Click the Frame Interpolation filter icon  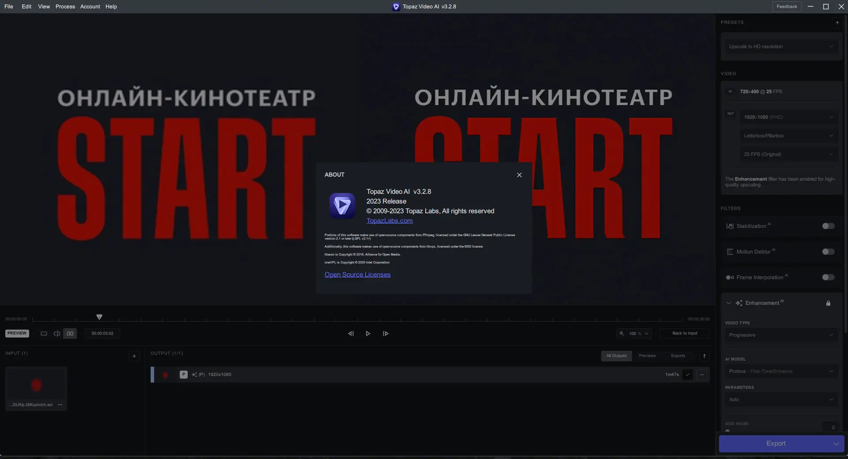point(730,277)
